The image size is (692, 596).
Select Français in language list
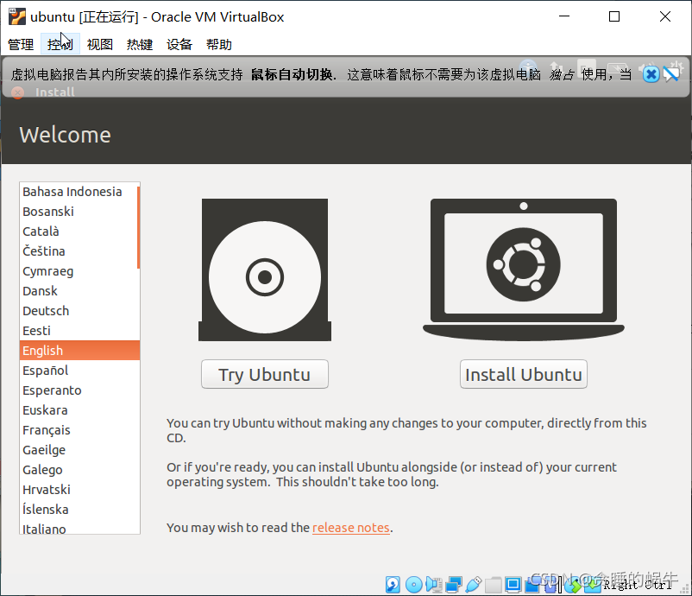[79, 430]
